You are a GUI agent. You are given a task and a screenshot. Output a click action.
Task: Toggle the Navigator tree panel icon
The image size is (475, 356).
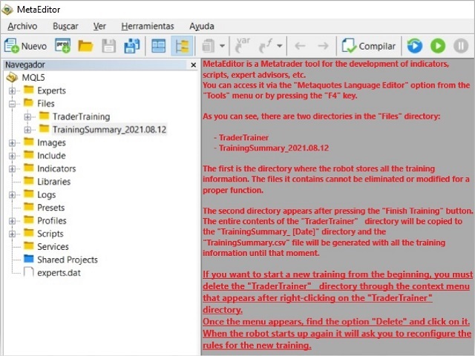coord(182,46)
